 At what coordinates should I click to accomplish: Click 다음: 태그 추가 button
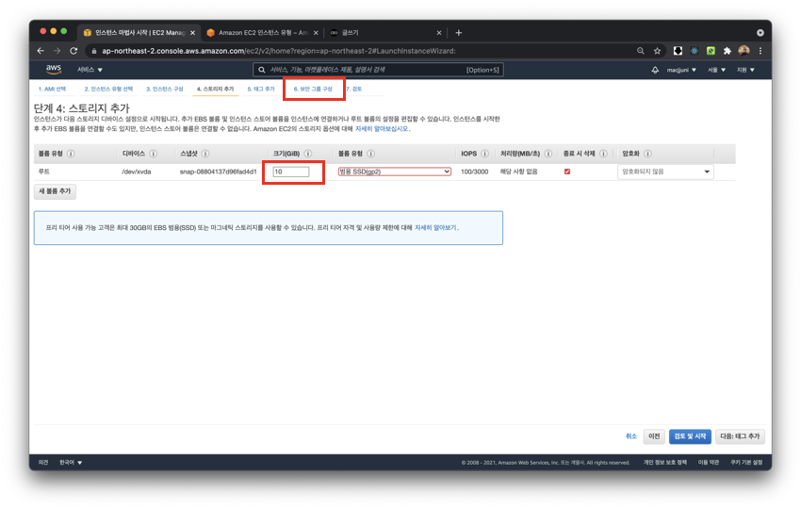[740, 436]
